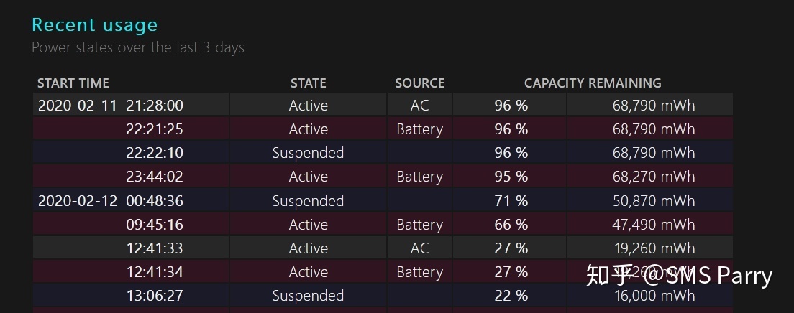Viewport: 794px width, 313px height.
Task: Click the Recent usage heading
Action: (94, 25)
